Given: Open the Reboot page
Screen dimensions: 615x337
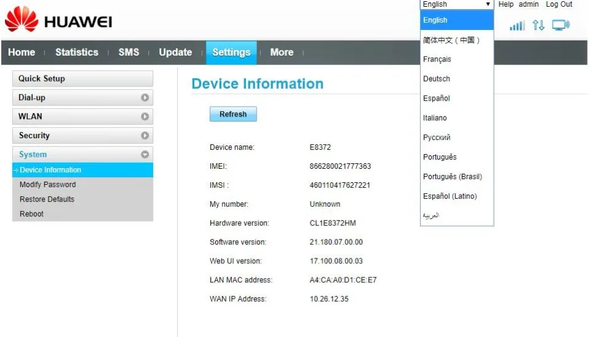Looking at the screenshot, I should tap(31, 214).
